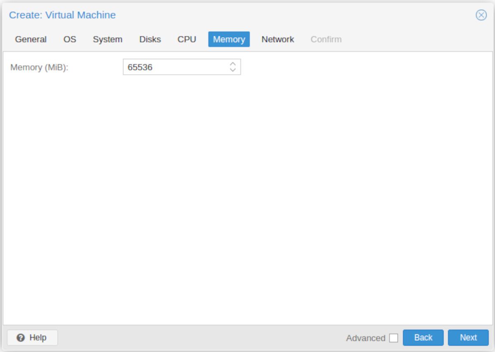Open the OS tab

pyautogui.click(x=70, y=39)
